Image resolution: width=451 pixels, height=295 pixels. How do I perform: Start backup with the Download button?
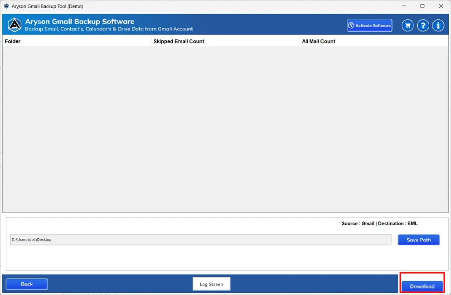(x=422, y=286)
